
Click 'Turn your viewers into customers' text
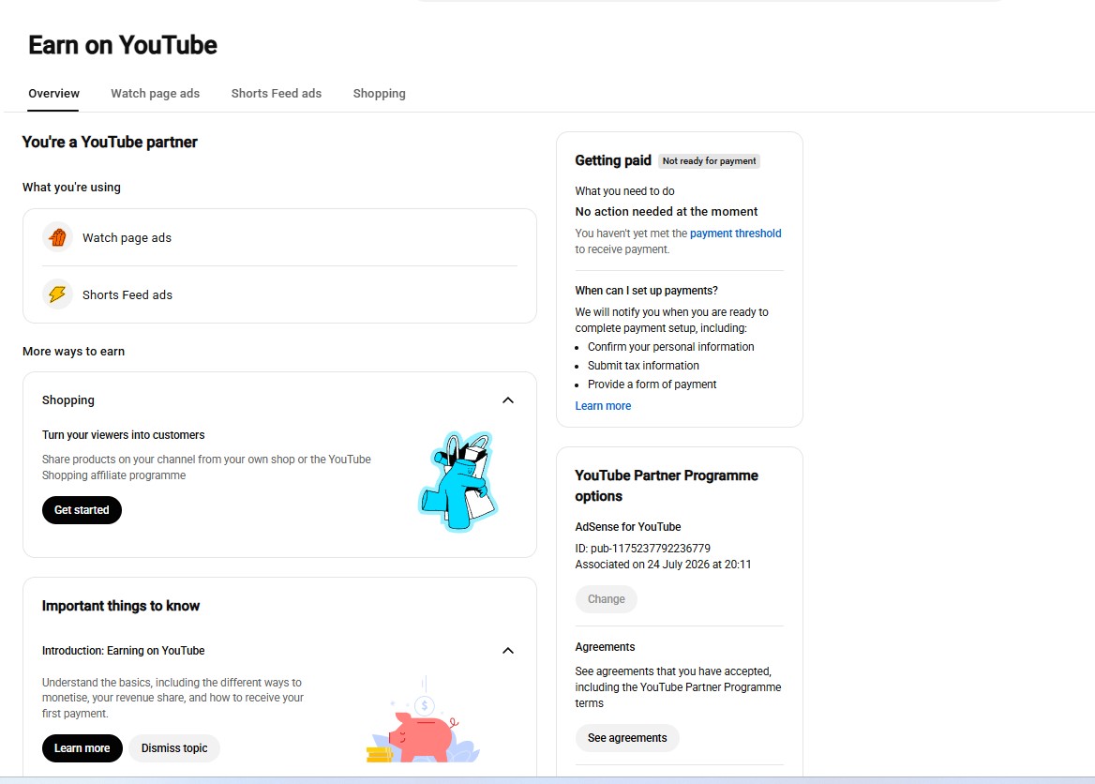point(123,434)
